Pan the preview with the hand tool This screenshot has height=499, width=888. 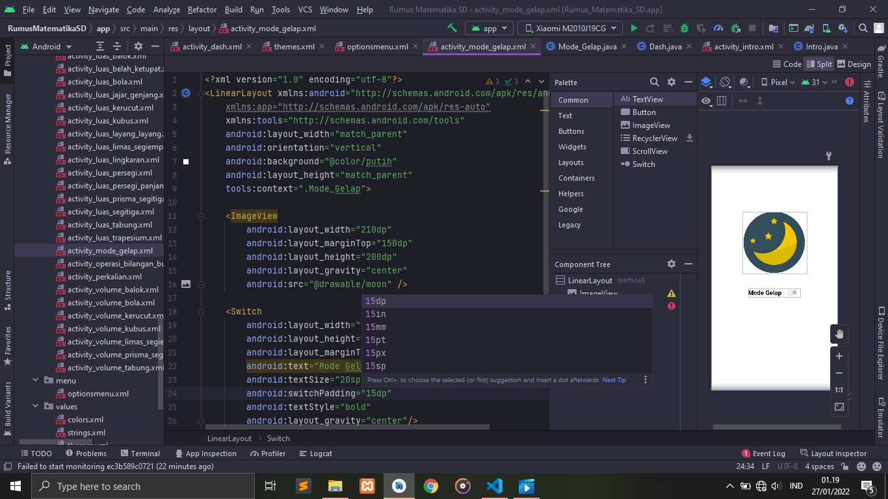point(839,334)
